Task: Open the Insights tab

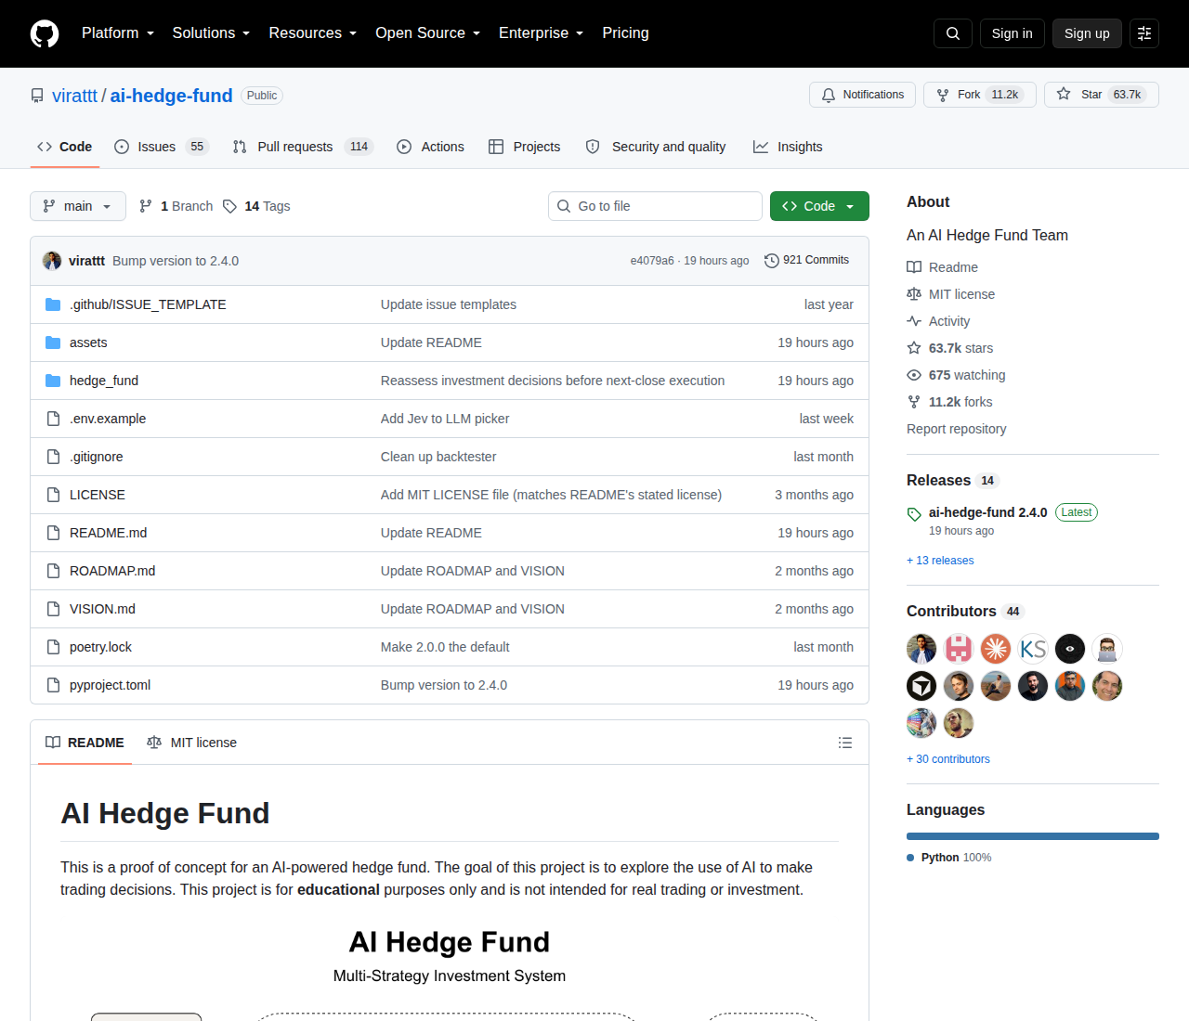Action: pyautogui.click(x=788, y=147)
